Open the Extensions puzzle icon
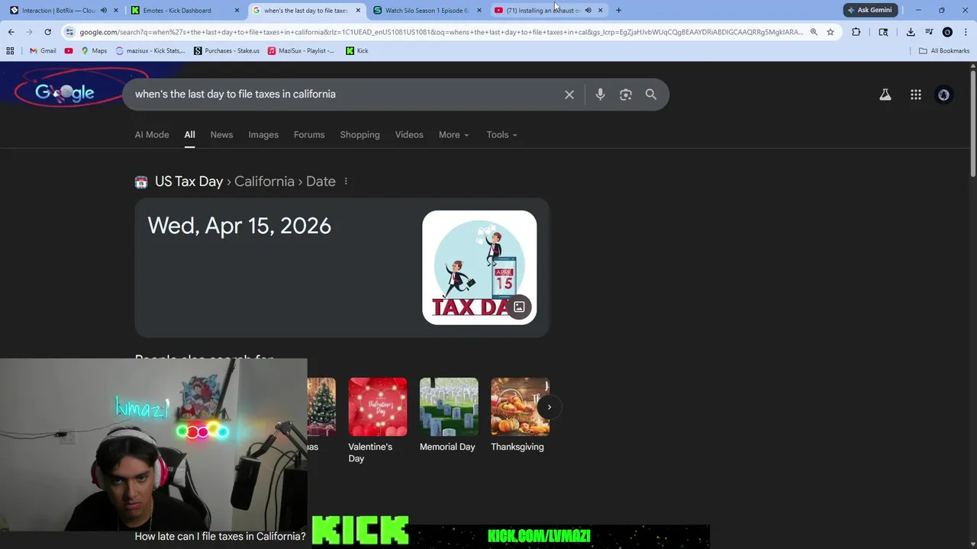Screen dimensions: 977x549 [856, 32]
